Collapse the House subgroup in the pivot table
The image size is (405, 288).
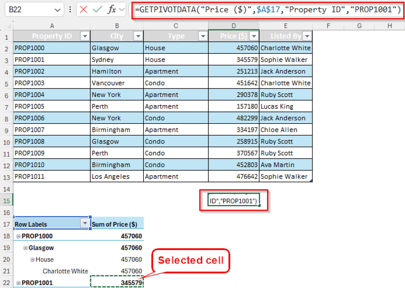click(32, 259)
